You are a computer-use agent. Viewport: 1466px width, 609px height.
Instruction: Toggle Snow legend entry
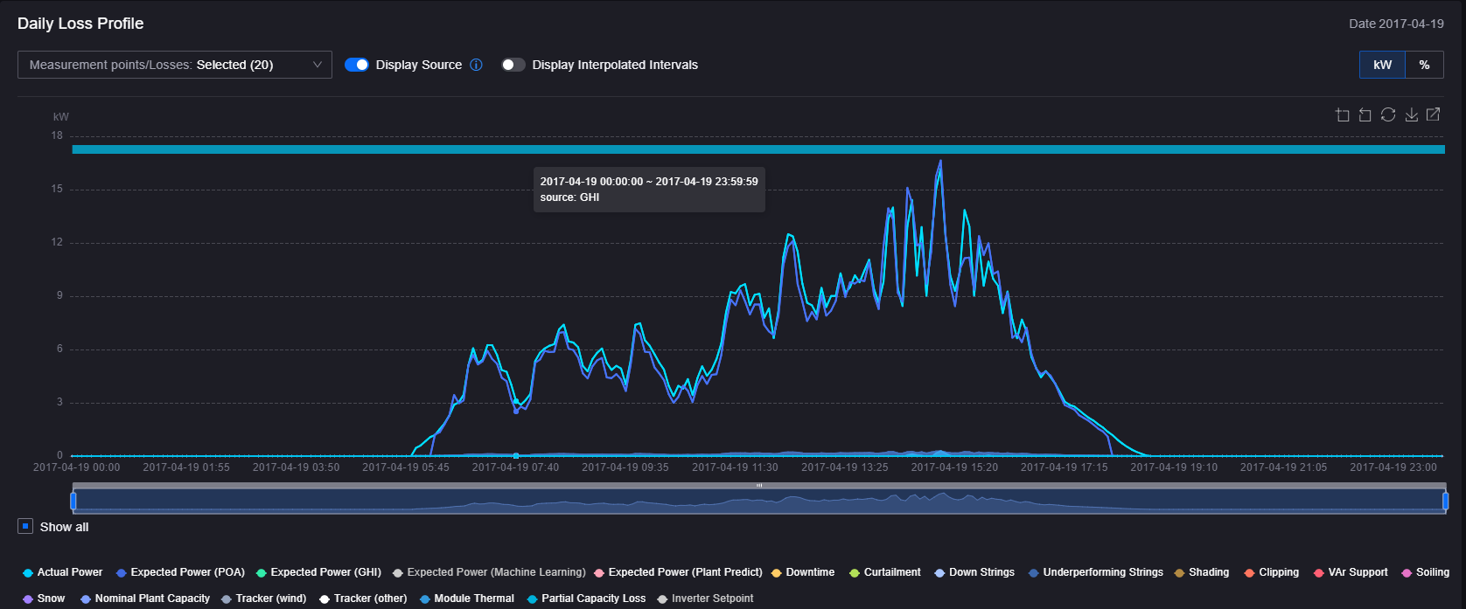pos(44,599)
